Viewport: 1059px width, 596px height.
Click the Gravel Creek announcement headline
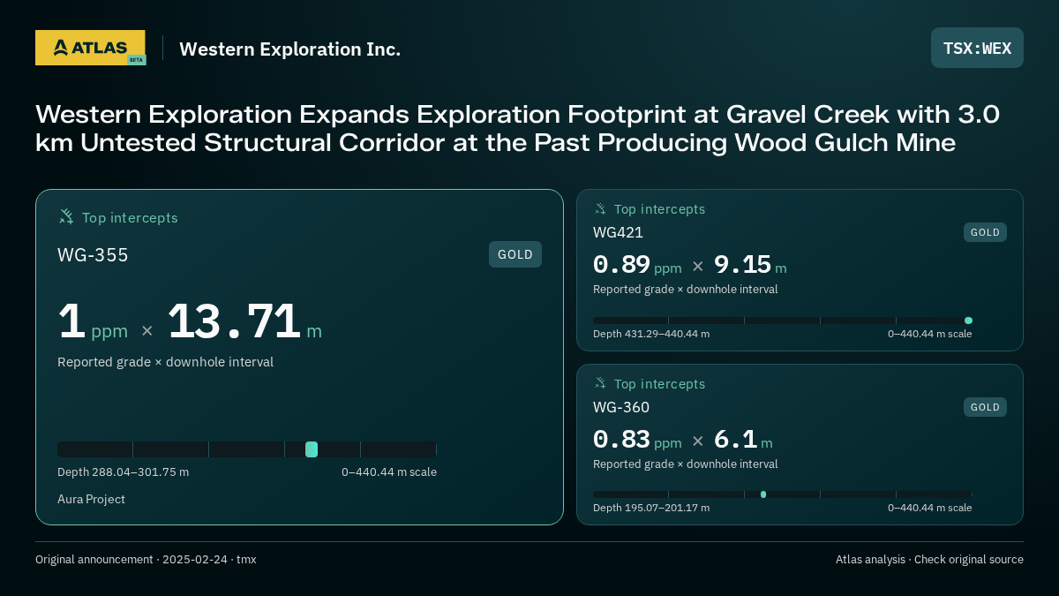point(518,128)
